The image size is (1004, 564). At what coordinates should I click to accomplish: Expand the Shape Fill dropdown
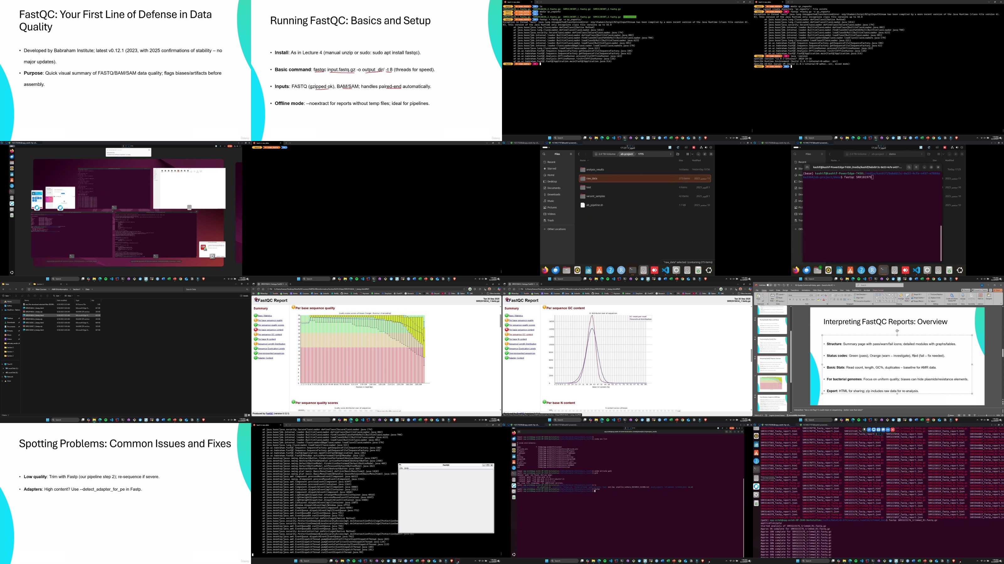[917, 294]
